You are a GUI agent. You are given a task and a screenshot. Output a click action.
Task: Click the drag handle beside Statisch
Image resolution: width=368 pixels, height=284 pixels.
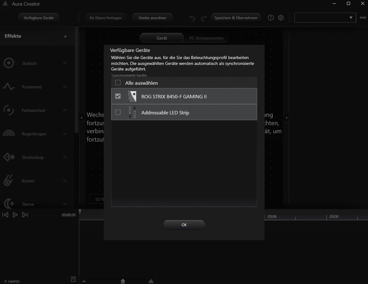tap(65, 63)
